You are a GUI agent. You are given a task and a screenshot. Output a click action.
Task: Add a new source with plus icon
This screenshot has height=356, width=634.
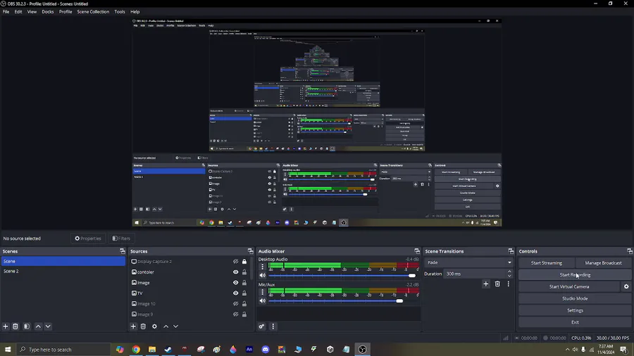point(133,326)
